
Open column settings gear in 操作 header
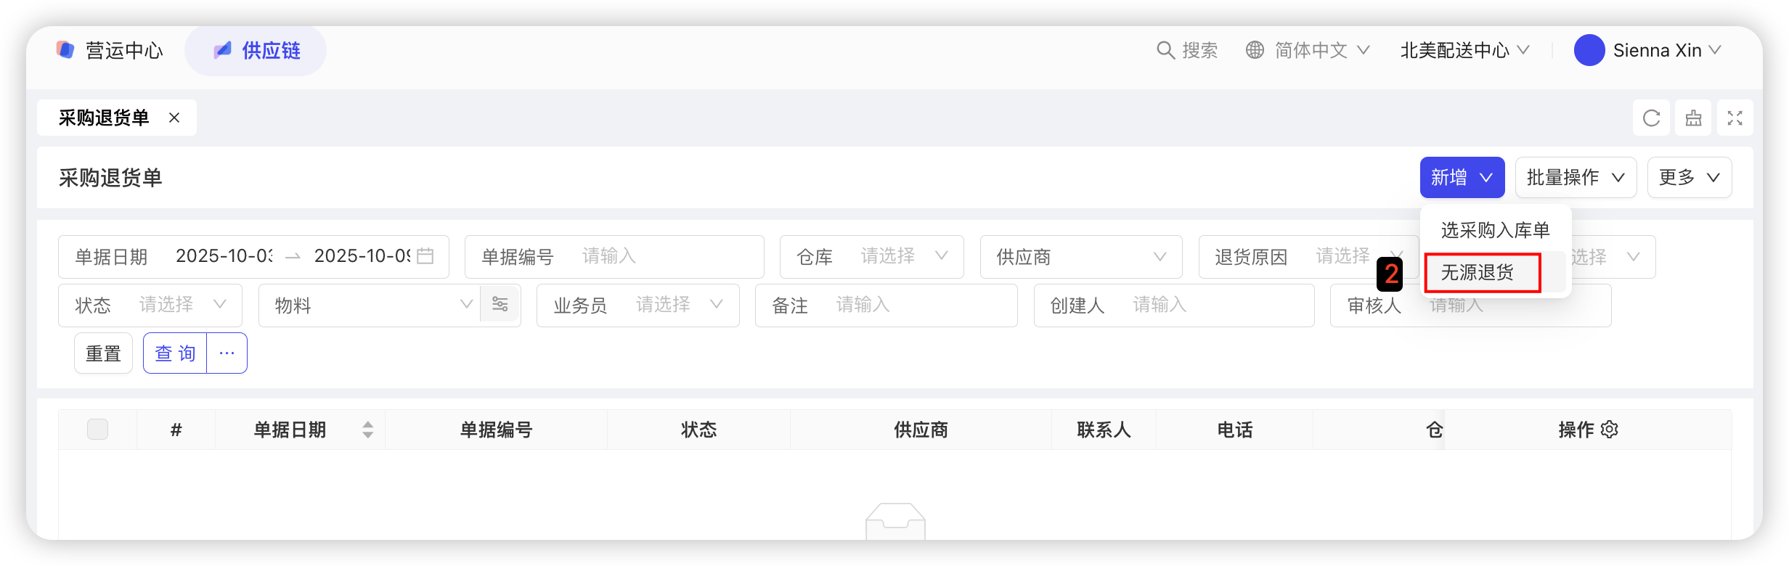tap(1610, 430)
